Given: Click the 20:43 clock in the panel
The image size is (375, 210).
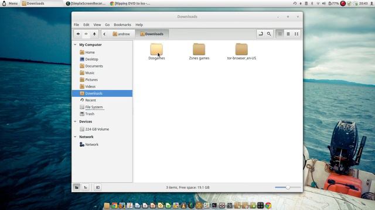Looking at the screenshot, I should click(363, 3).
